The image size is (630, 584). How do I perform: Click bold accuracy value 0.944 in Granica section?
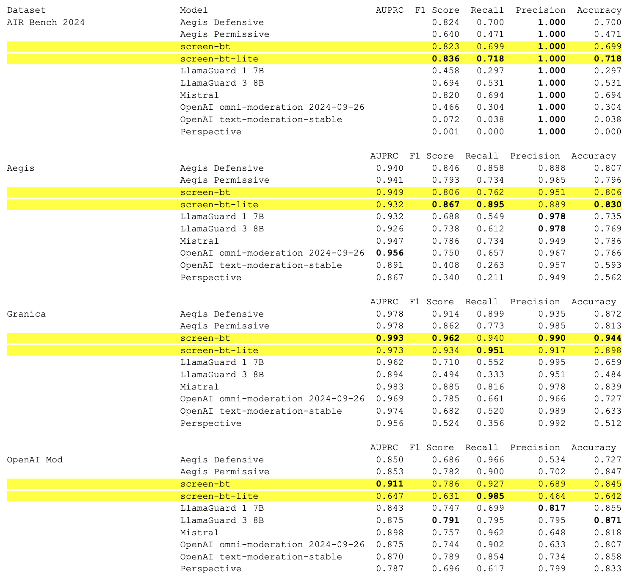(608, 338)
